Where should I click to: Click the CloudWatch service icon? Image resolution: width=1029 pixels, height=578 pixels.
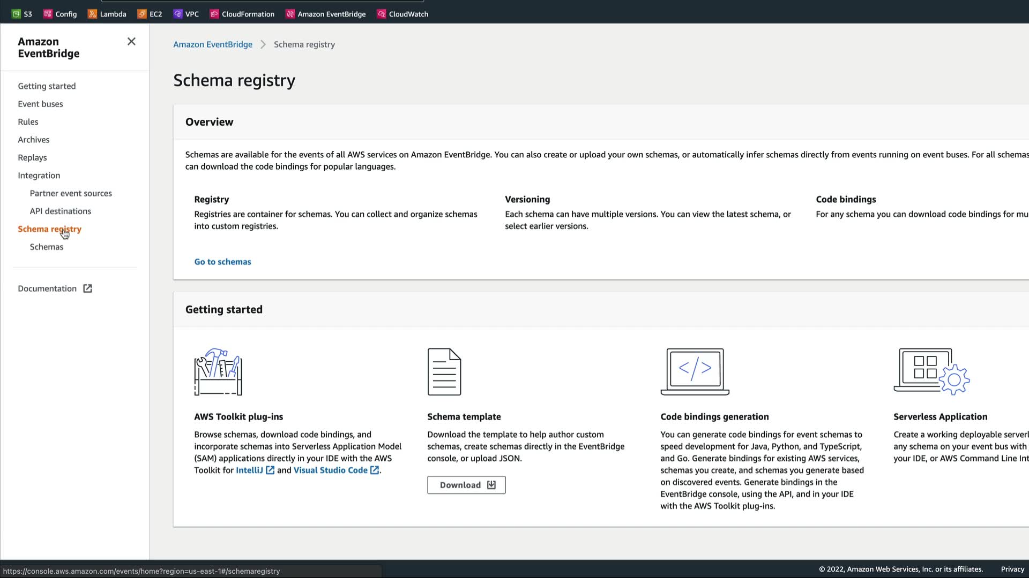pyautogui.click(x=381, y=14)
